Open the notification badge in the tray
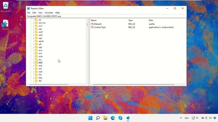218x122 pixels. [x=215, y=118]
